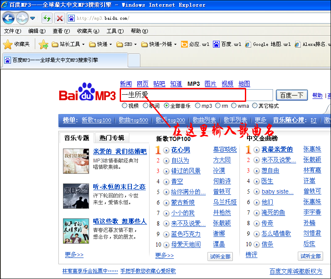Open the 文件(F) menu

point(13,31)
